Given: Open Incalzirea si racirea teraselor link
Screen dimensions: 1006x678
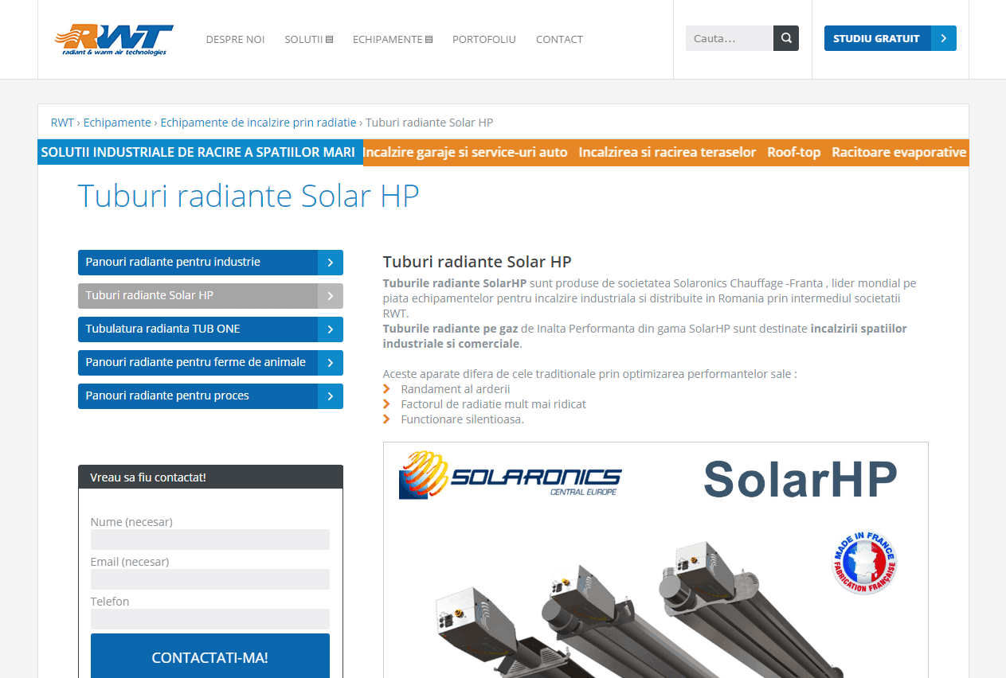Looking at the screenshot, I should (x=667, y=152).
